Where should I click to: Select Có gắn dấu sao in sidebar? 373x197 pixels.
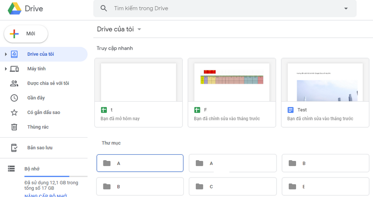44,112
